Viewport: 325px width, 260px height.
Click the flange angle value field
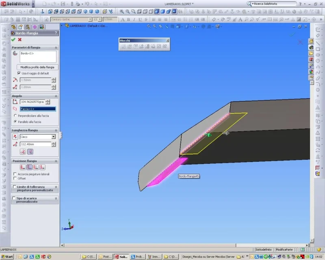point(32,102)
